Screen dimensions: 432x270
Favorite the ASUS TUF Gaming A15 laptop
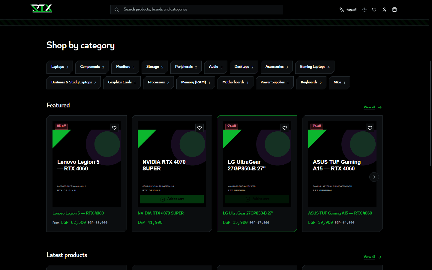[370, 128]
